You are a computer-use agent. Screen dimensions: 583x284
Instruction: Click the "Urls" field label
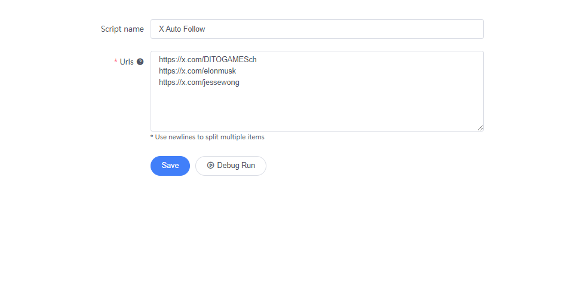[127, 62]
